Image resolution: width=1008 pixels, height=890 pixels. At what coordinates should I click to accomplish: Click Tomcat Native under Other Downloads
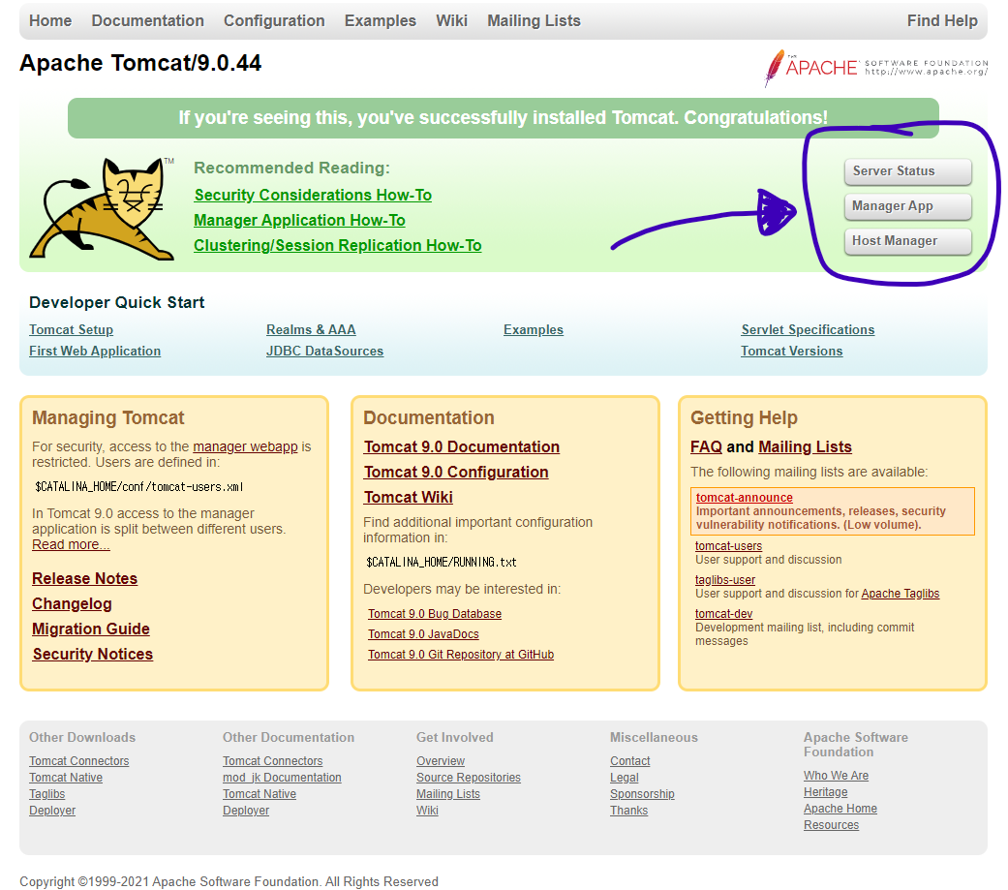point(66,777)
